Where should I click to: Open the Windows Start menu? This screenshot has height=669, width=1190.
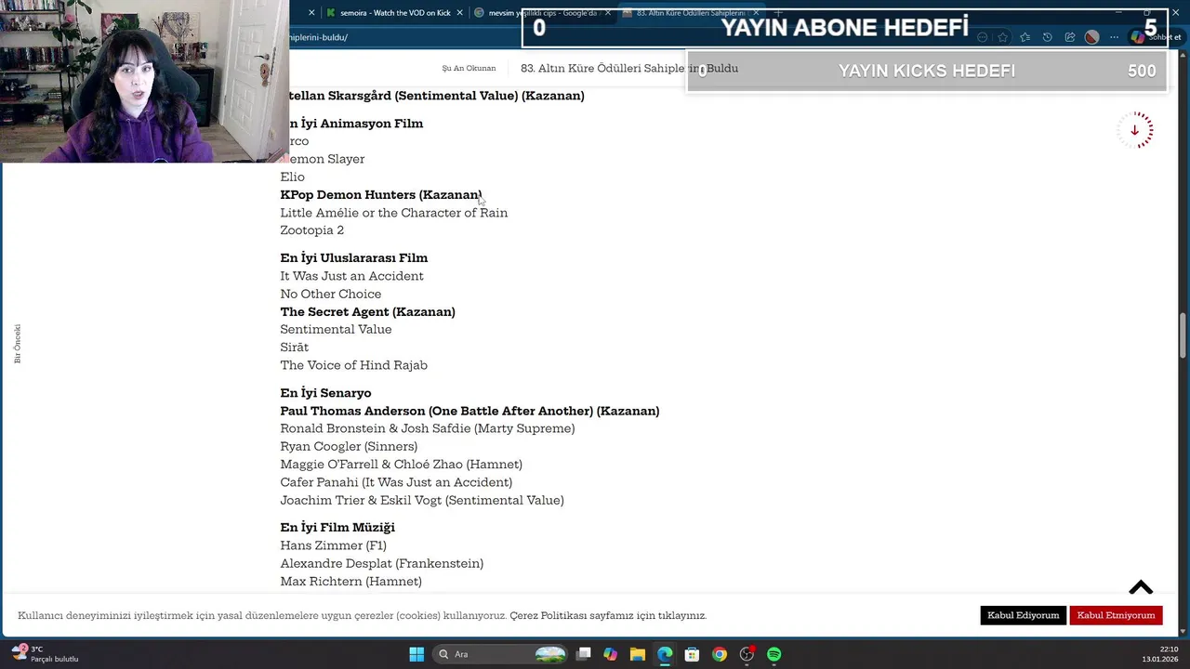point(416,654)
